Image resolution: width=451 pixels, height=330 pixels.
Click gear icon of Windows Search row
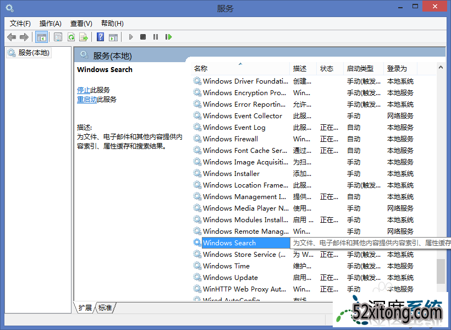tap(197, 243)
